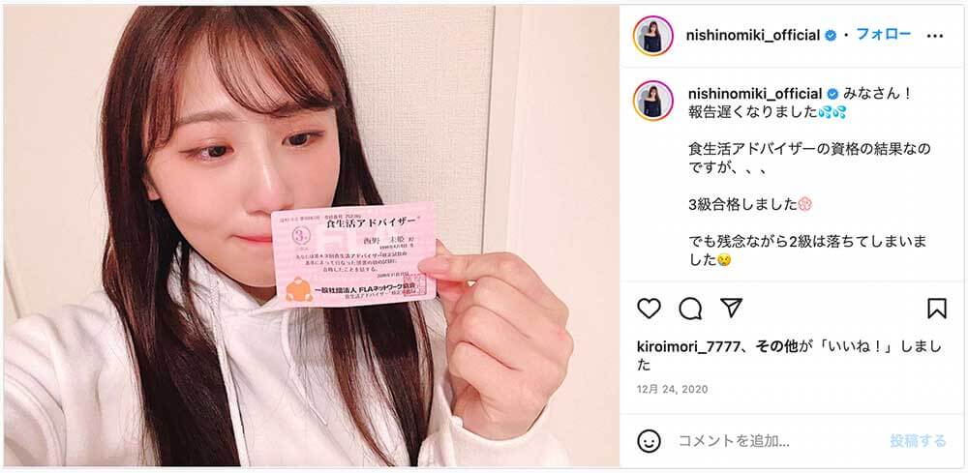This screenshot has width=968, height=473.
Task: Save post with bookmark icon
Action: pos(936,308)
